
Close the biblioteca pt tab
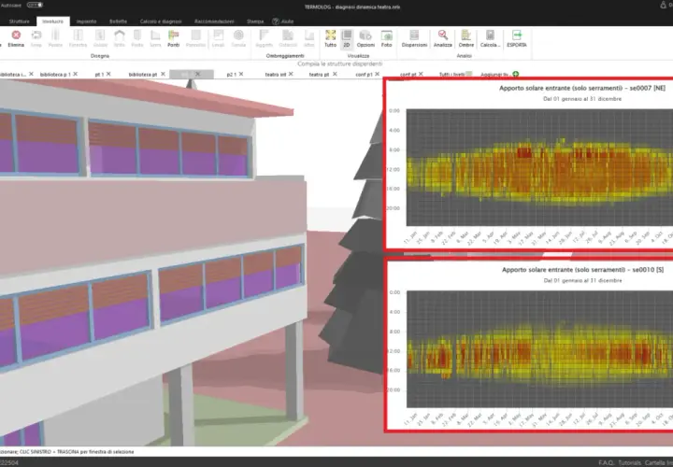(x=163, y=74)
